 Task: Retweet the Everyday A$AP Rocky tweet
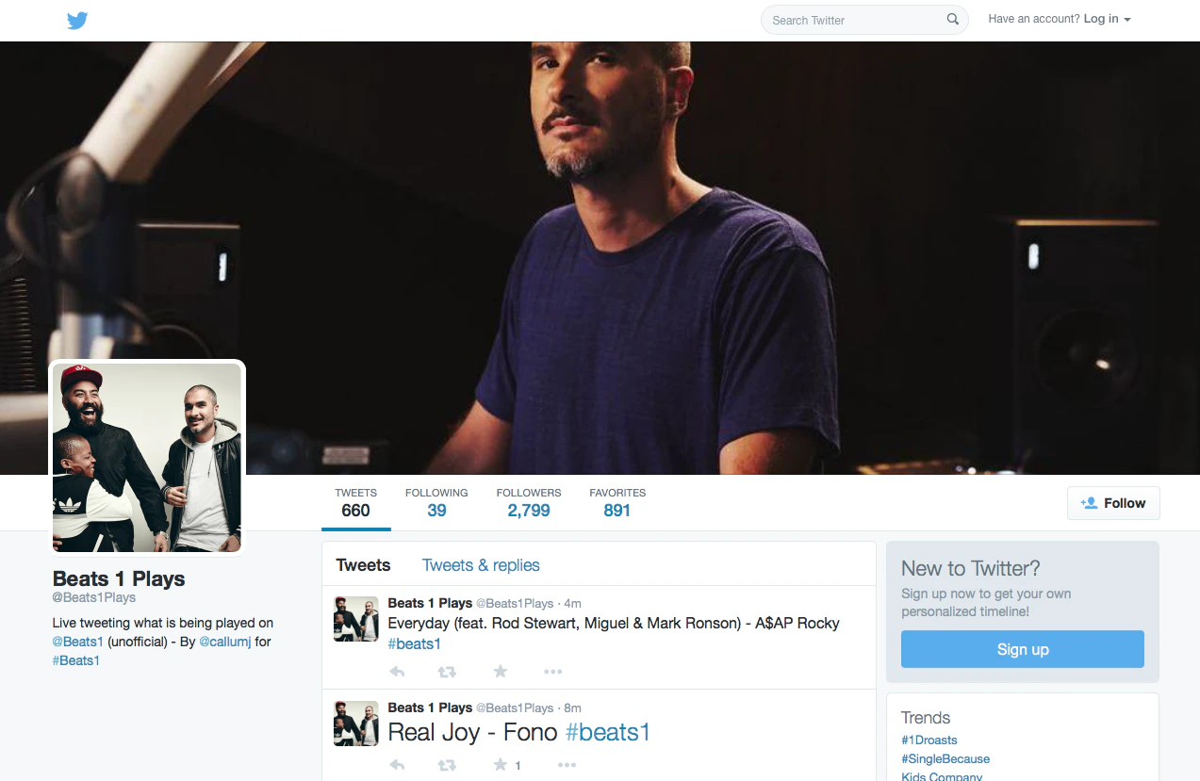[x=447, y=672]
